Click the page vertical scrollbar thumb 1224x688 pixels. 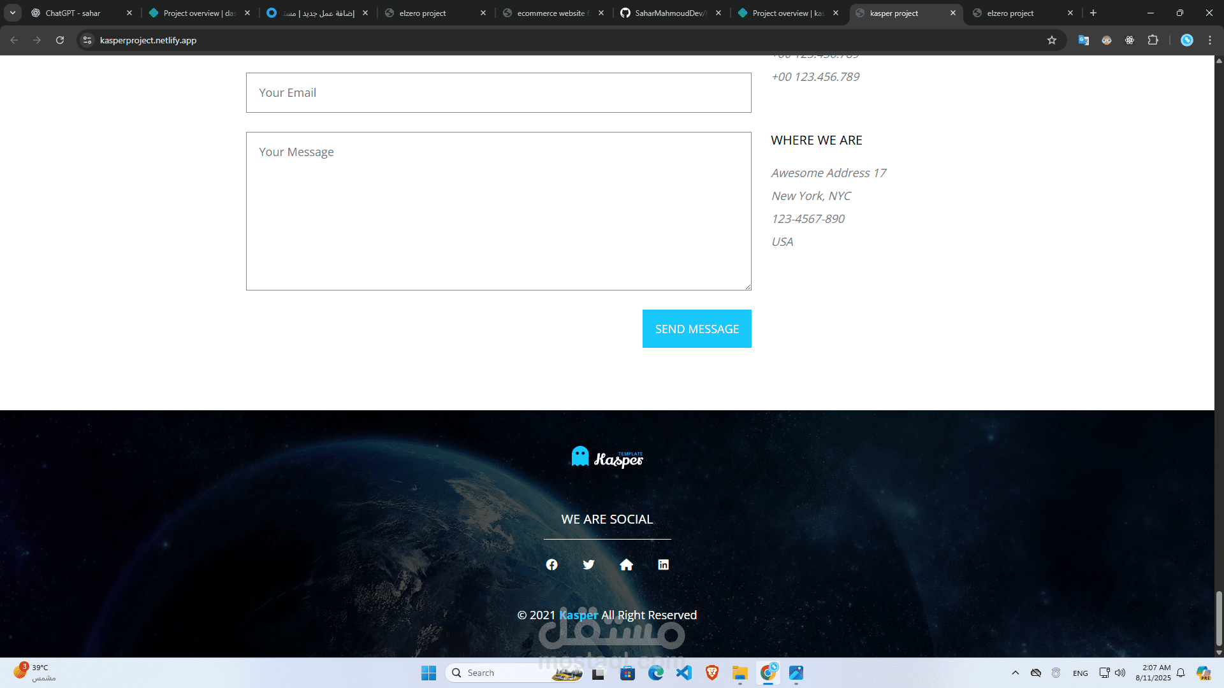(x=1219, y=618)
